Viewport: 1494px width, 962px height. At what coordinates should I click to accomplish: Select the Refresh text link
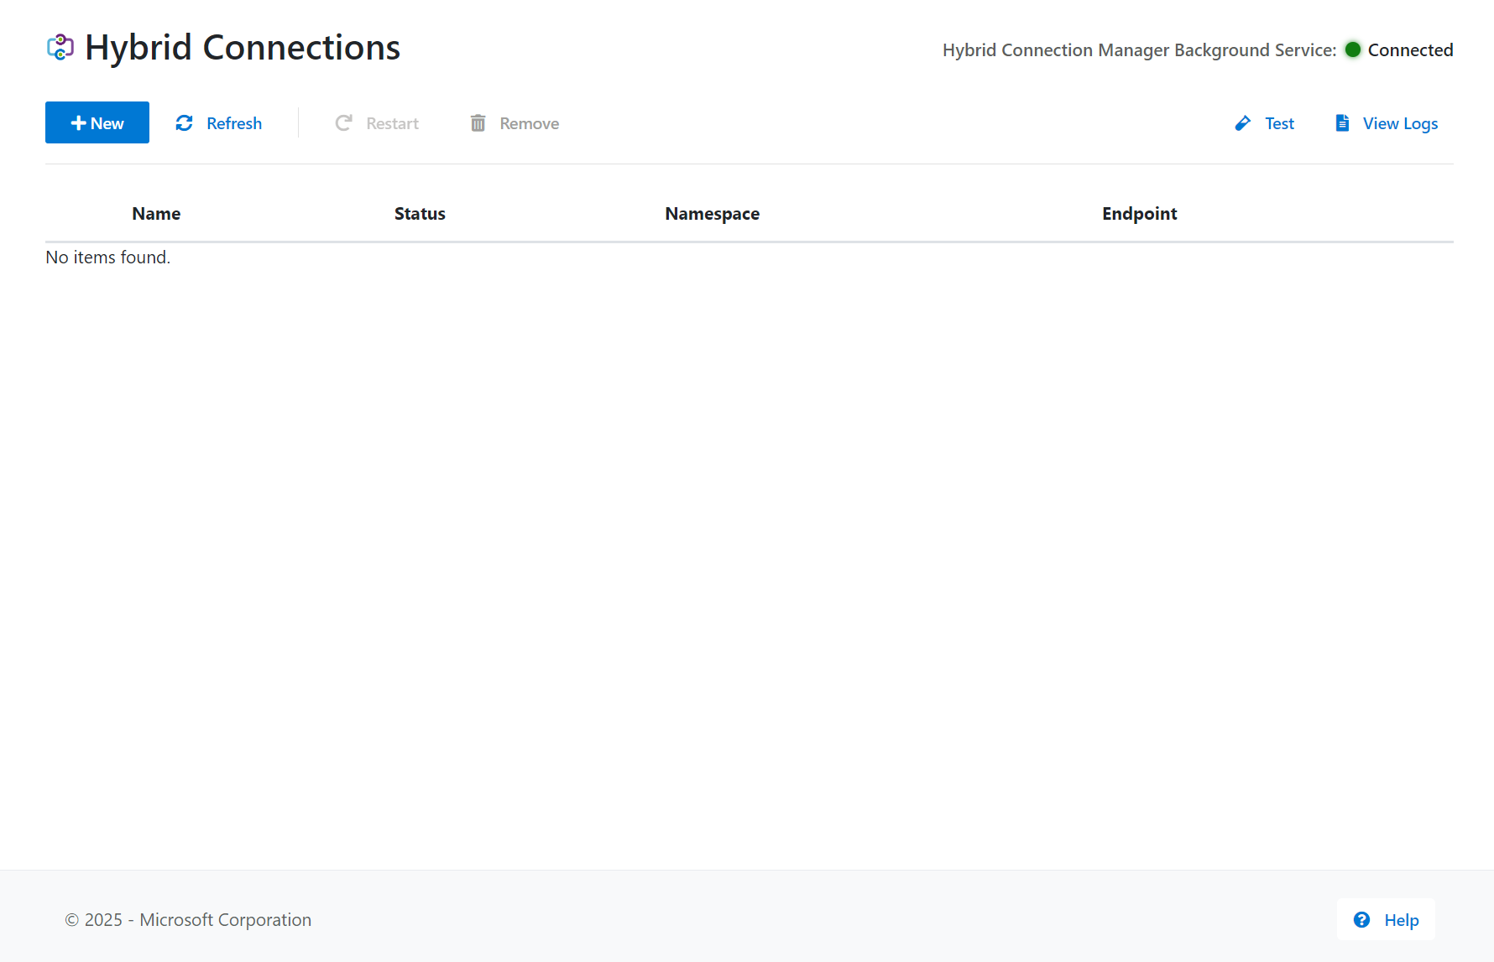point(234,123)
